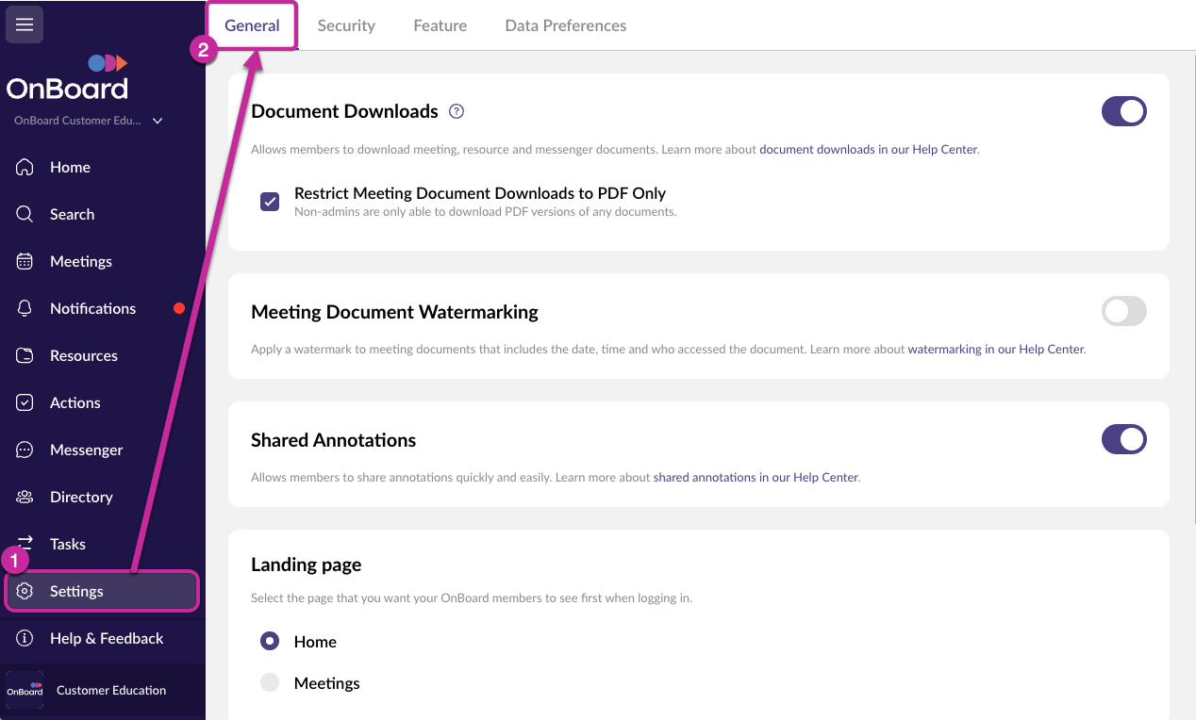Switch to the Security tab
Viewport: 1196px width, 720px height.
coord(346,25)
